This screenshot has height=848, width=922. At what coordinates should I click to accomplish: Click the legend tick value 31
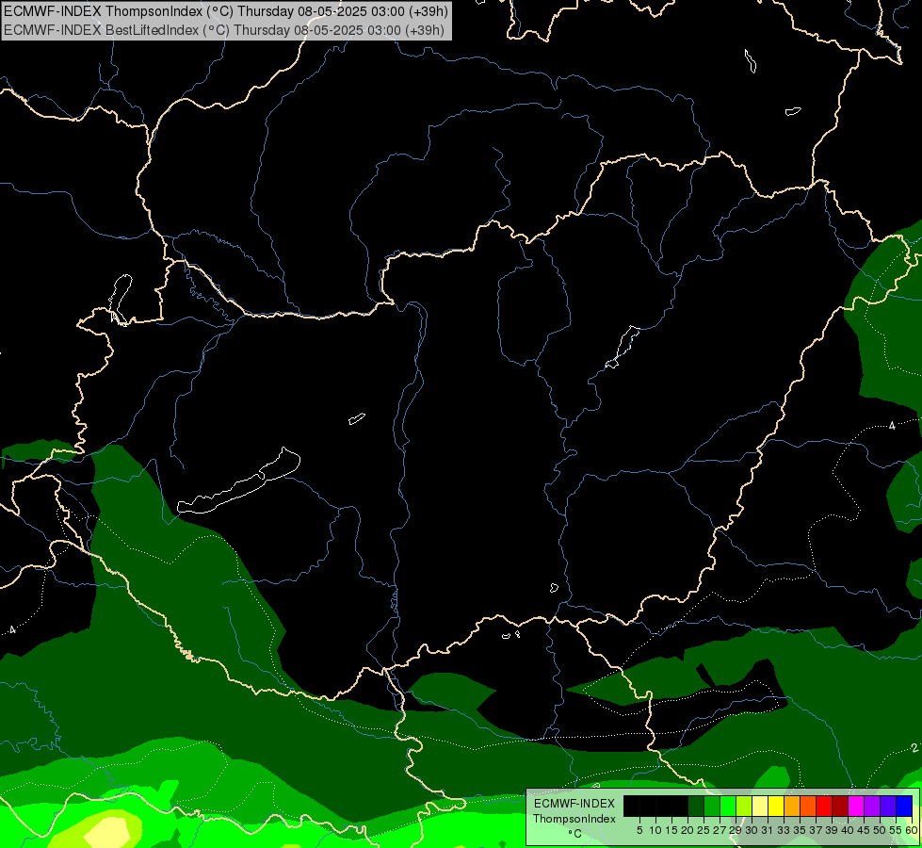click(768, 830)
